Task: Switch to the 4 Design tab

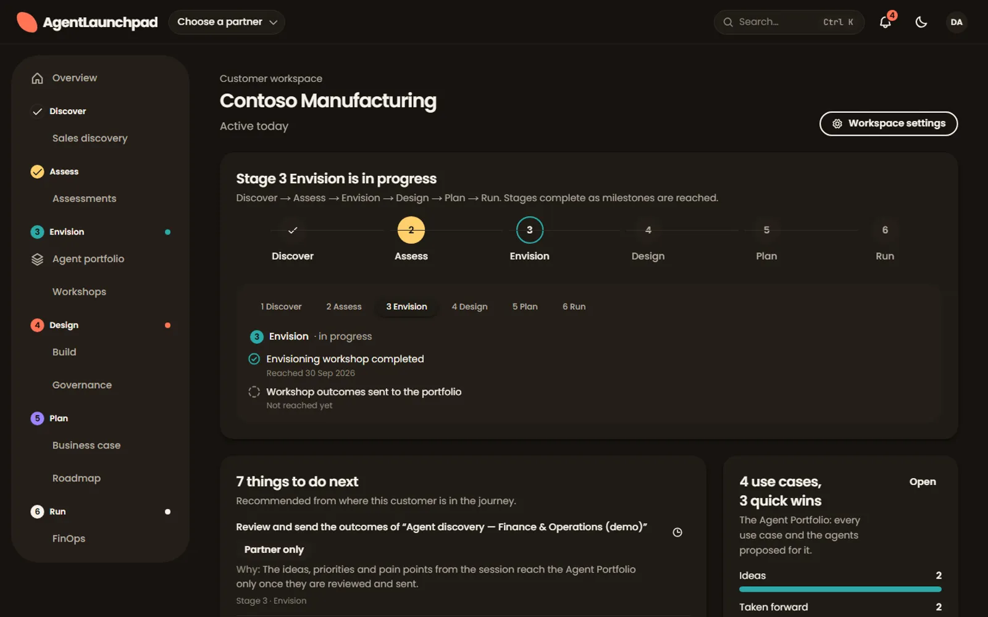Action: point(469,307)
